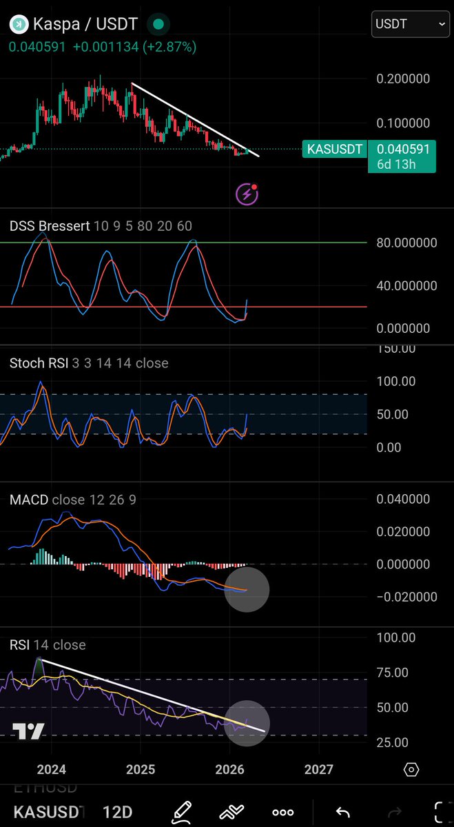The image size is (454, 827).
Task: Open the USDT currency dropdown
Action: [x=411, y=24]
